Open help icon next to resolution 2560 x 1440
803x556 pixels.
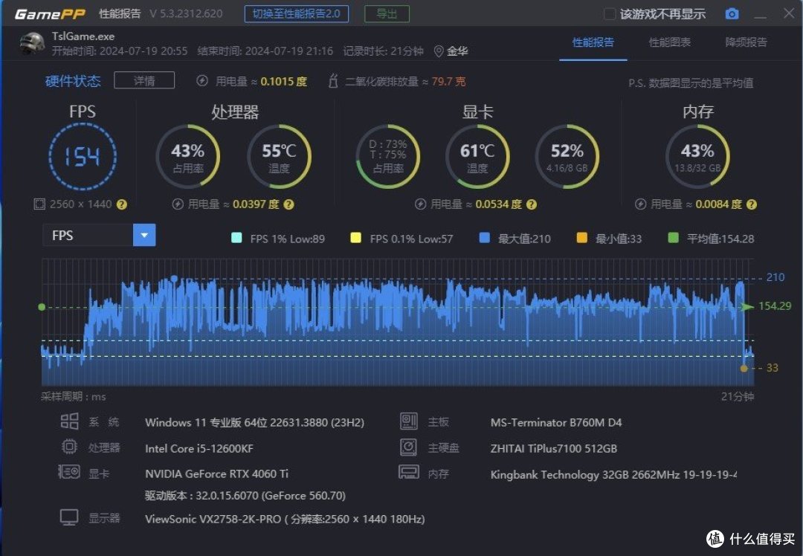click(x=121, y=204)
